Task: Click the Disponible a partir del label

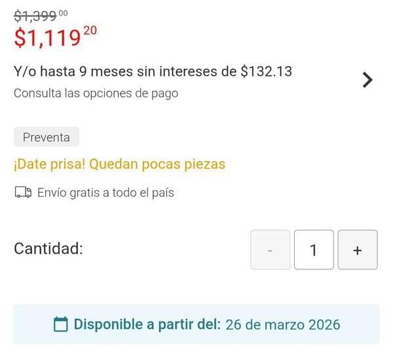Action: tap(147, 324)
